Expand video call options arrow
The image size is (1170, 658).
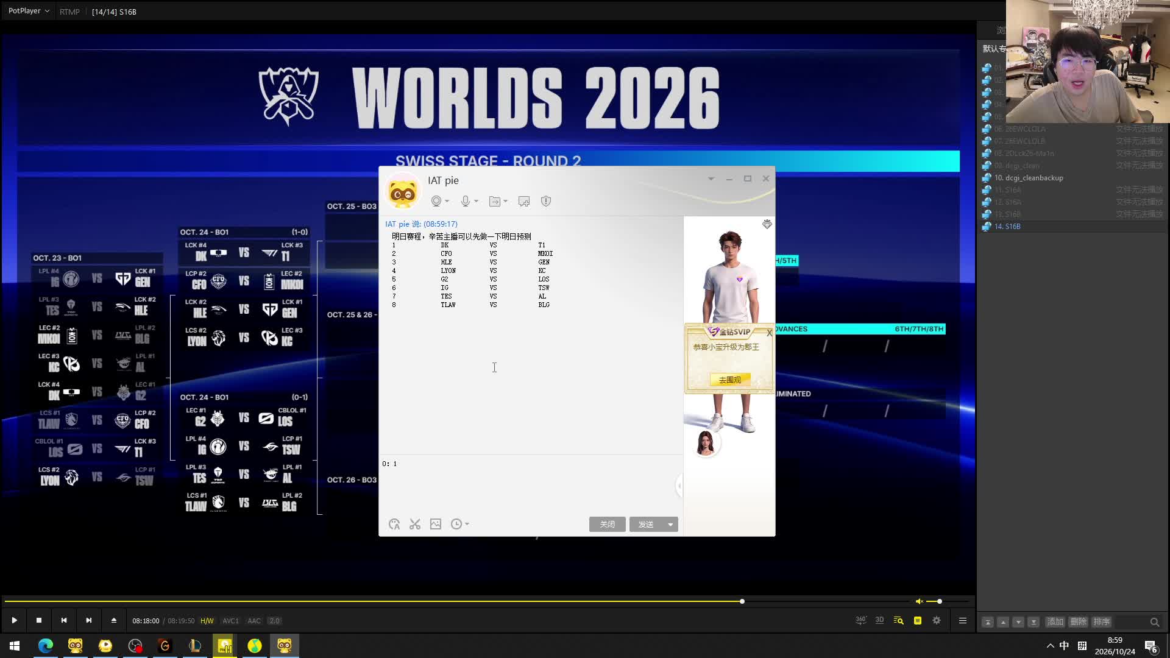coord(447,201)
